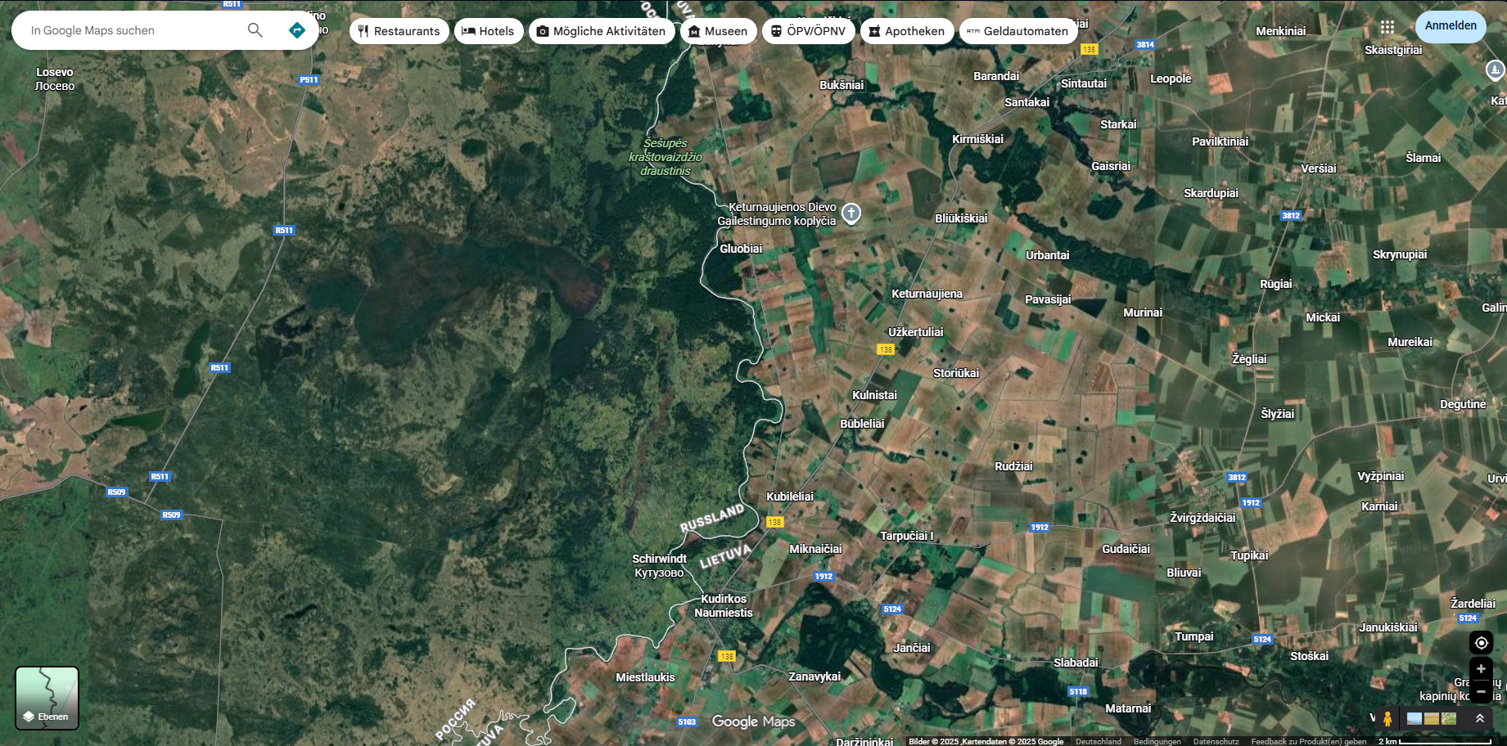Click the Pavilktiniai village label
Image resolution: width=1507 pixels, height=746 pixels.
1220,142
